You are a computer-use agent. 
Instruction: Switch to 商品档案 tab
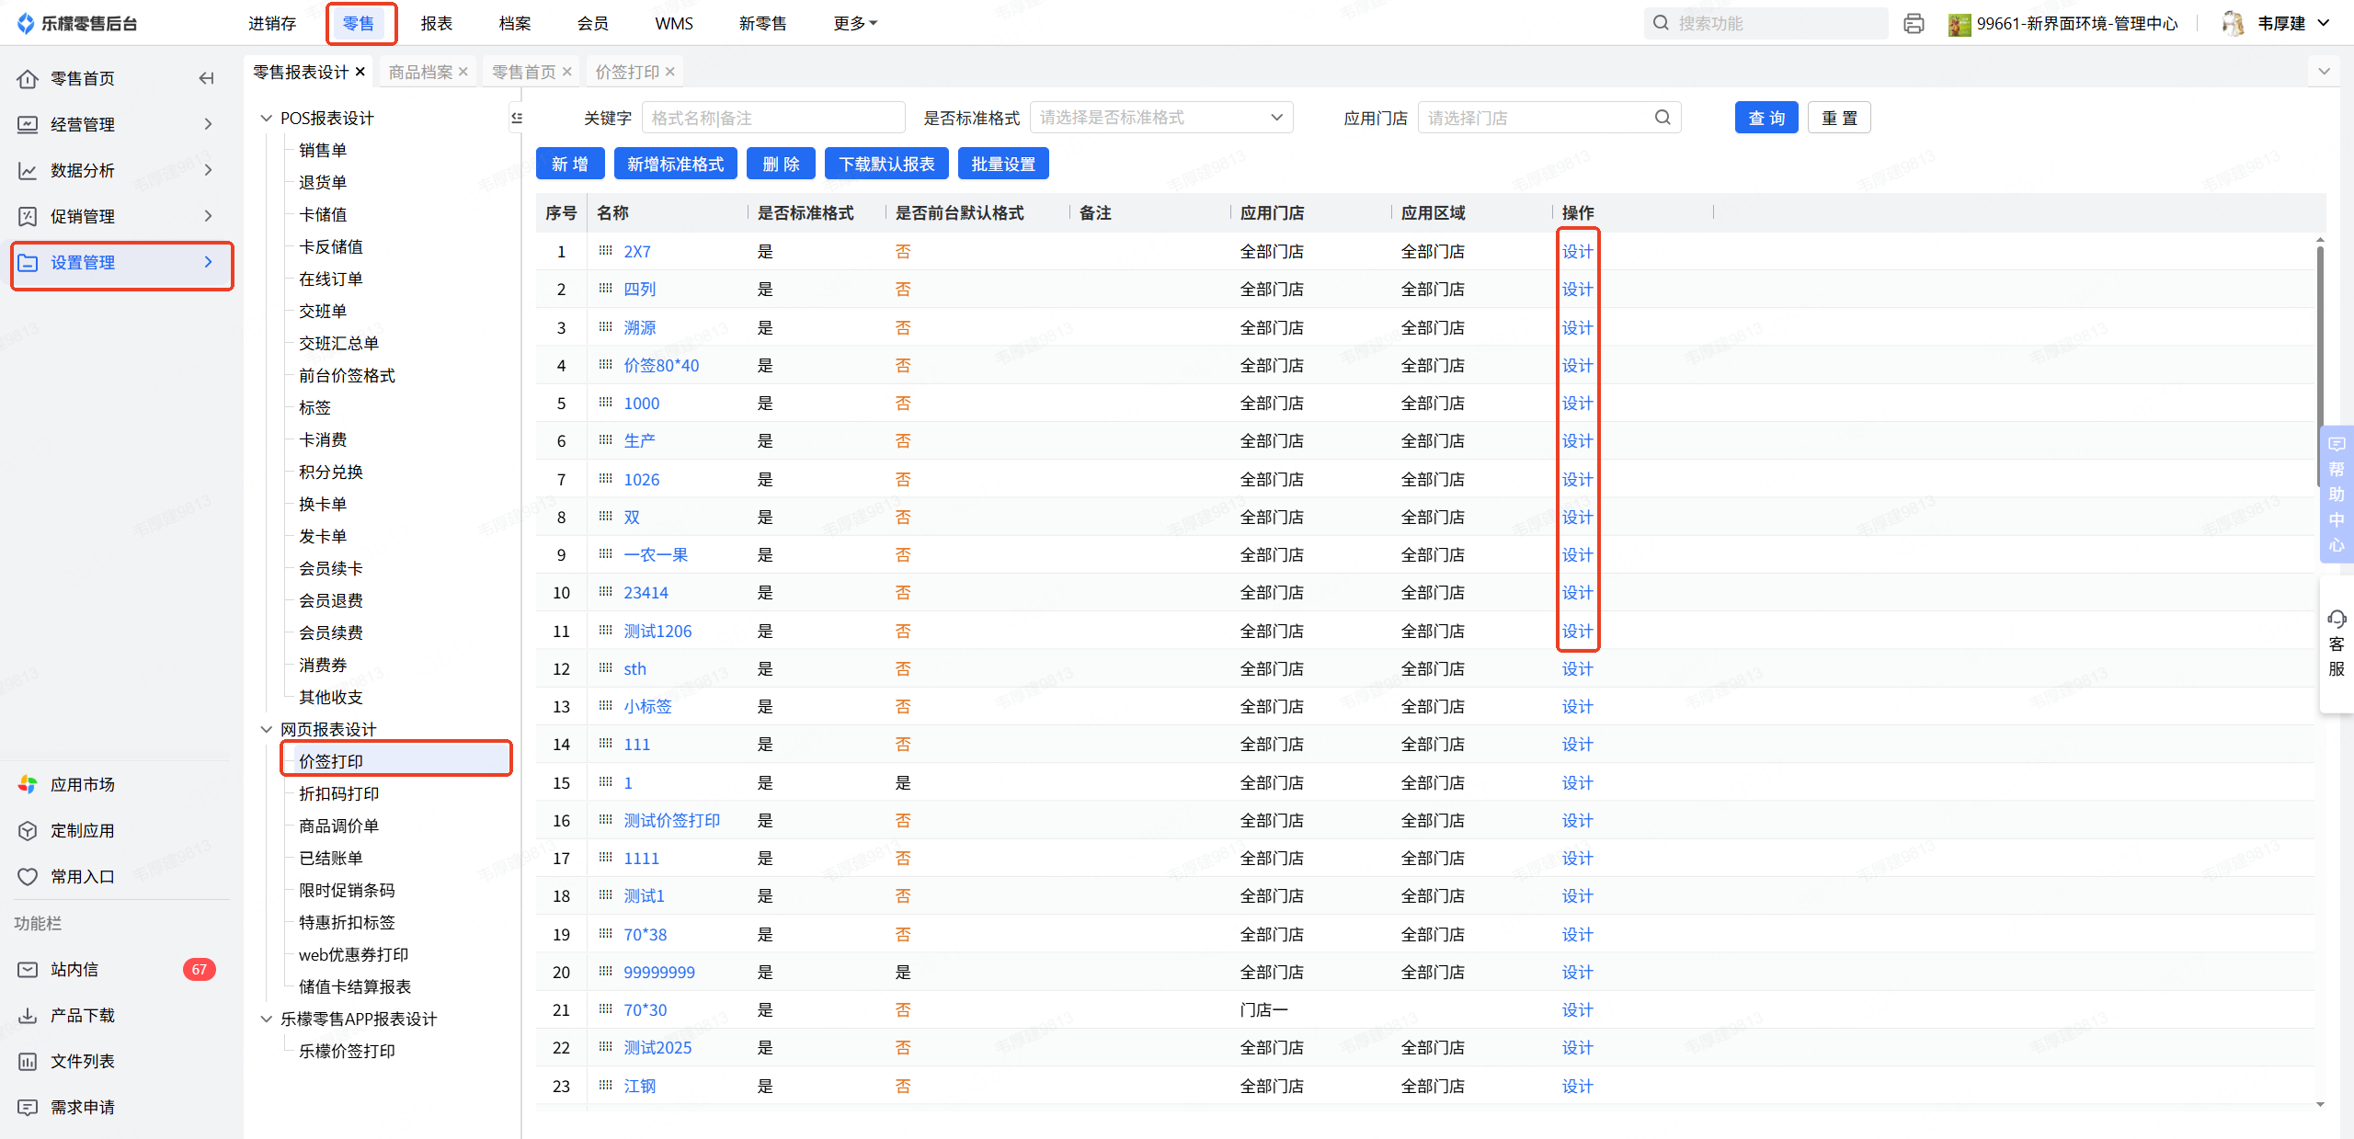pyautogui.click(x=420, y=72)
